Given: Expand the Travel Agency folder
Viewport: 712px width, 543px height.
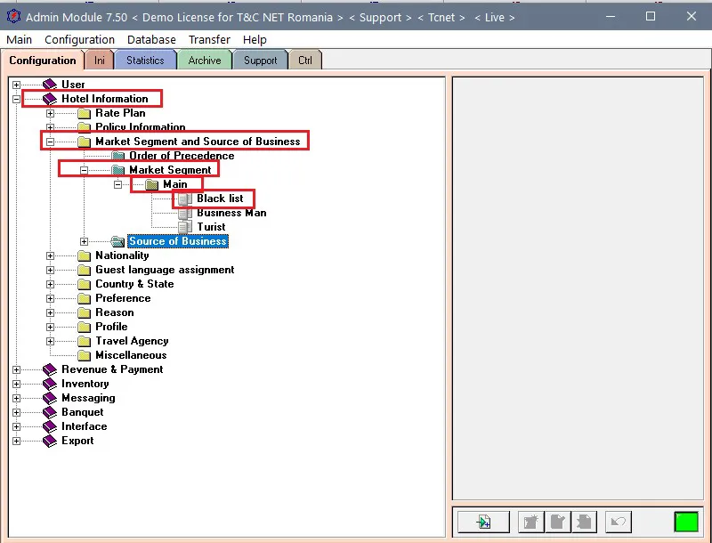Looking at the screenshot, I should 51,341.
